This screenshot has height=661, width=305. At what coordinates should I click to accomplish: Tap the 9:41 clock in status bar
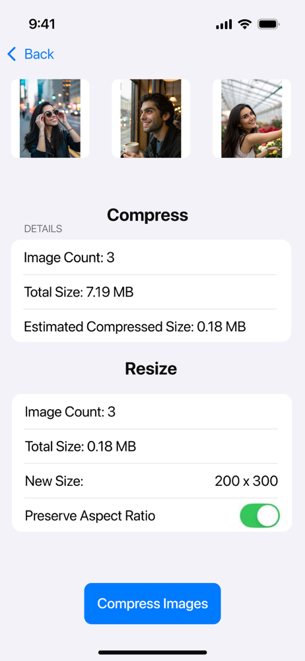(42, 24)
